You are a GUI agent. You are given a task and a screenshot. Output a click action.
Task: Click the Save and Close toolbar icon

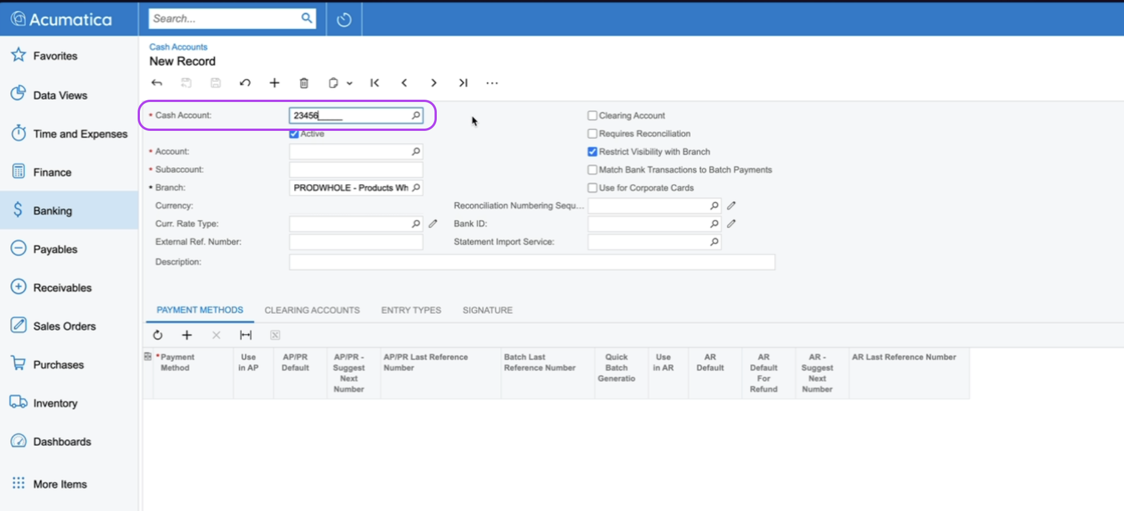tap(186, 83)
